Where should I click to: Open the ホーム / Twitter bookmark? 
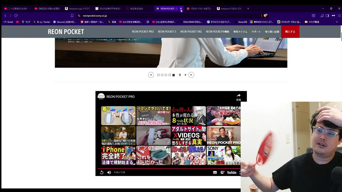click(42, 22)
